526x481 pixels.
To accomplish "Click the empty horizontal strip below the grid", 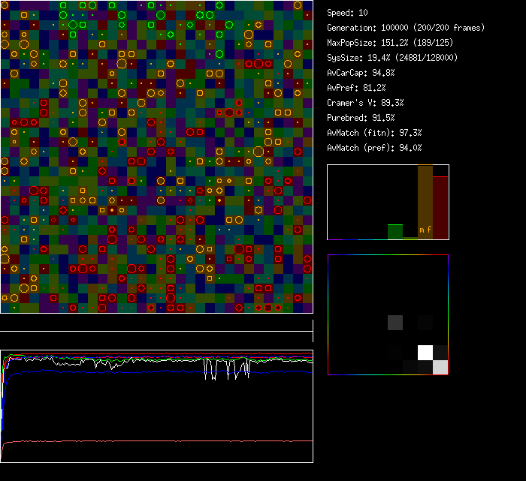I will [156, 323].
